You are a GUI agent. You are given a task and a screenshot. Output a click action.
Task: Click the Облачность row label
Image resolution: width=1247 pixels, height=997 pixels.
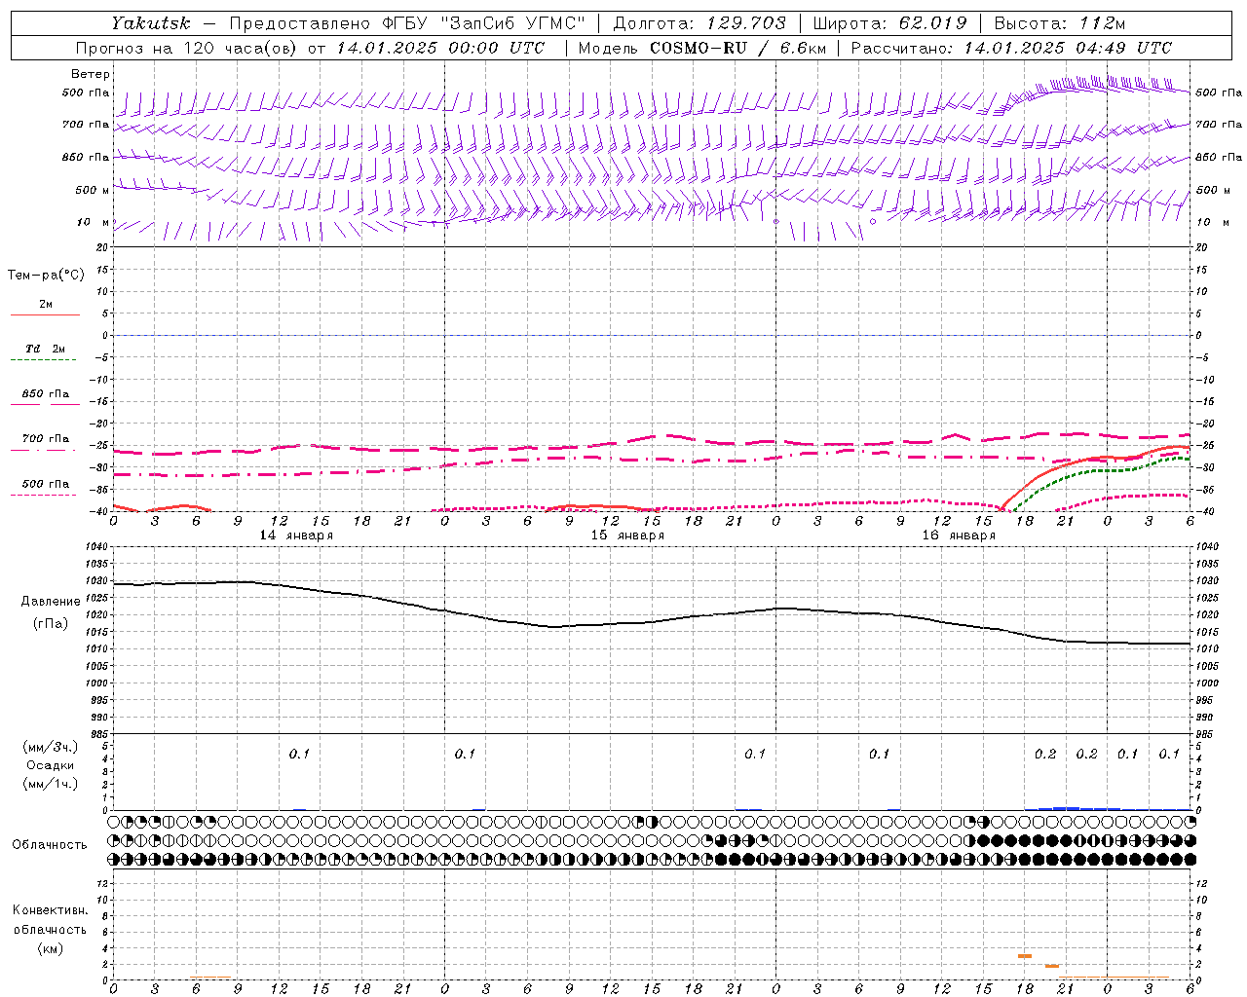coord(50,845)
